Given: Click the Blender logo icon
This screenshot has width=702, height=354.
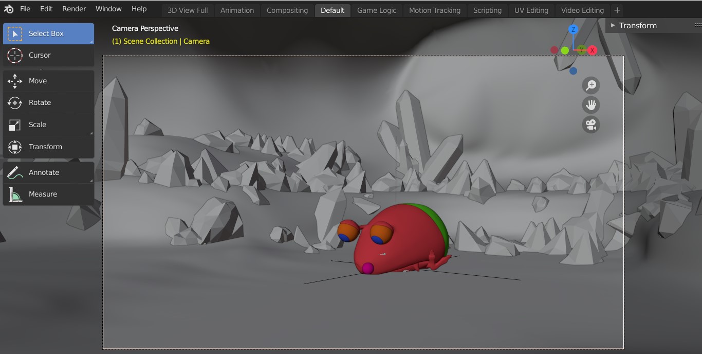Looking at the screenshot, I should click(x=9, y=9).
